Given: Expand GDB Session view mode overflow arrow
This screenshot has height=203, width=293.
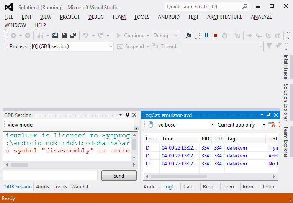Looking at the screenshot, I should pyautogui.click(x=136, y=128).
